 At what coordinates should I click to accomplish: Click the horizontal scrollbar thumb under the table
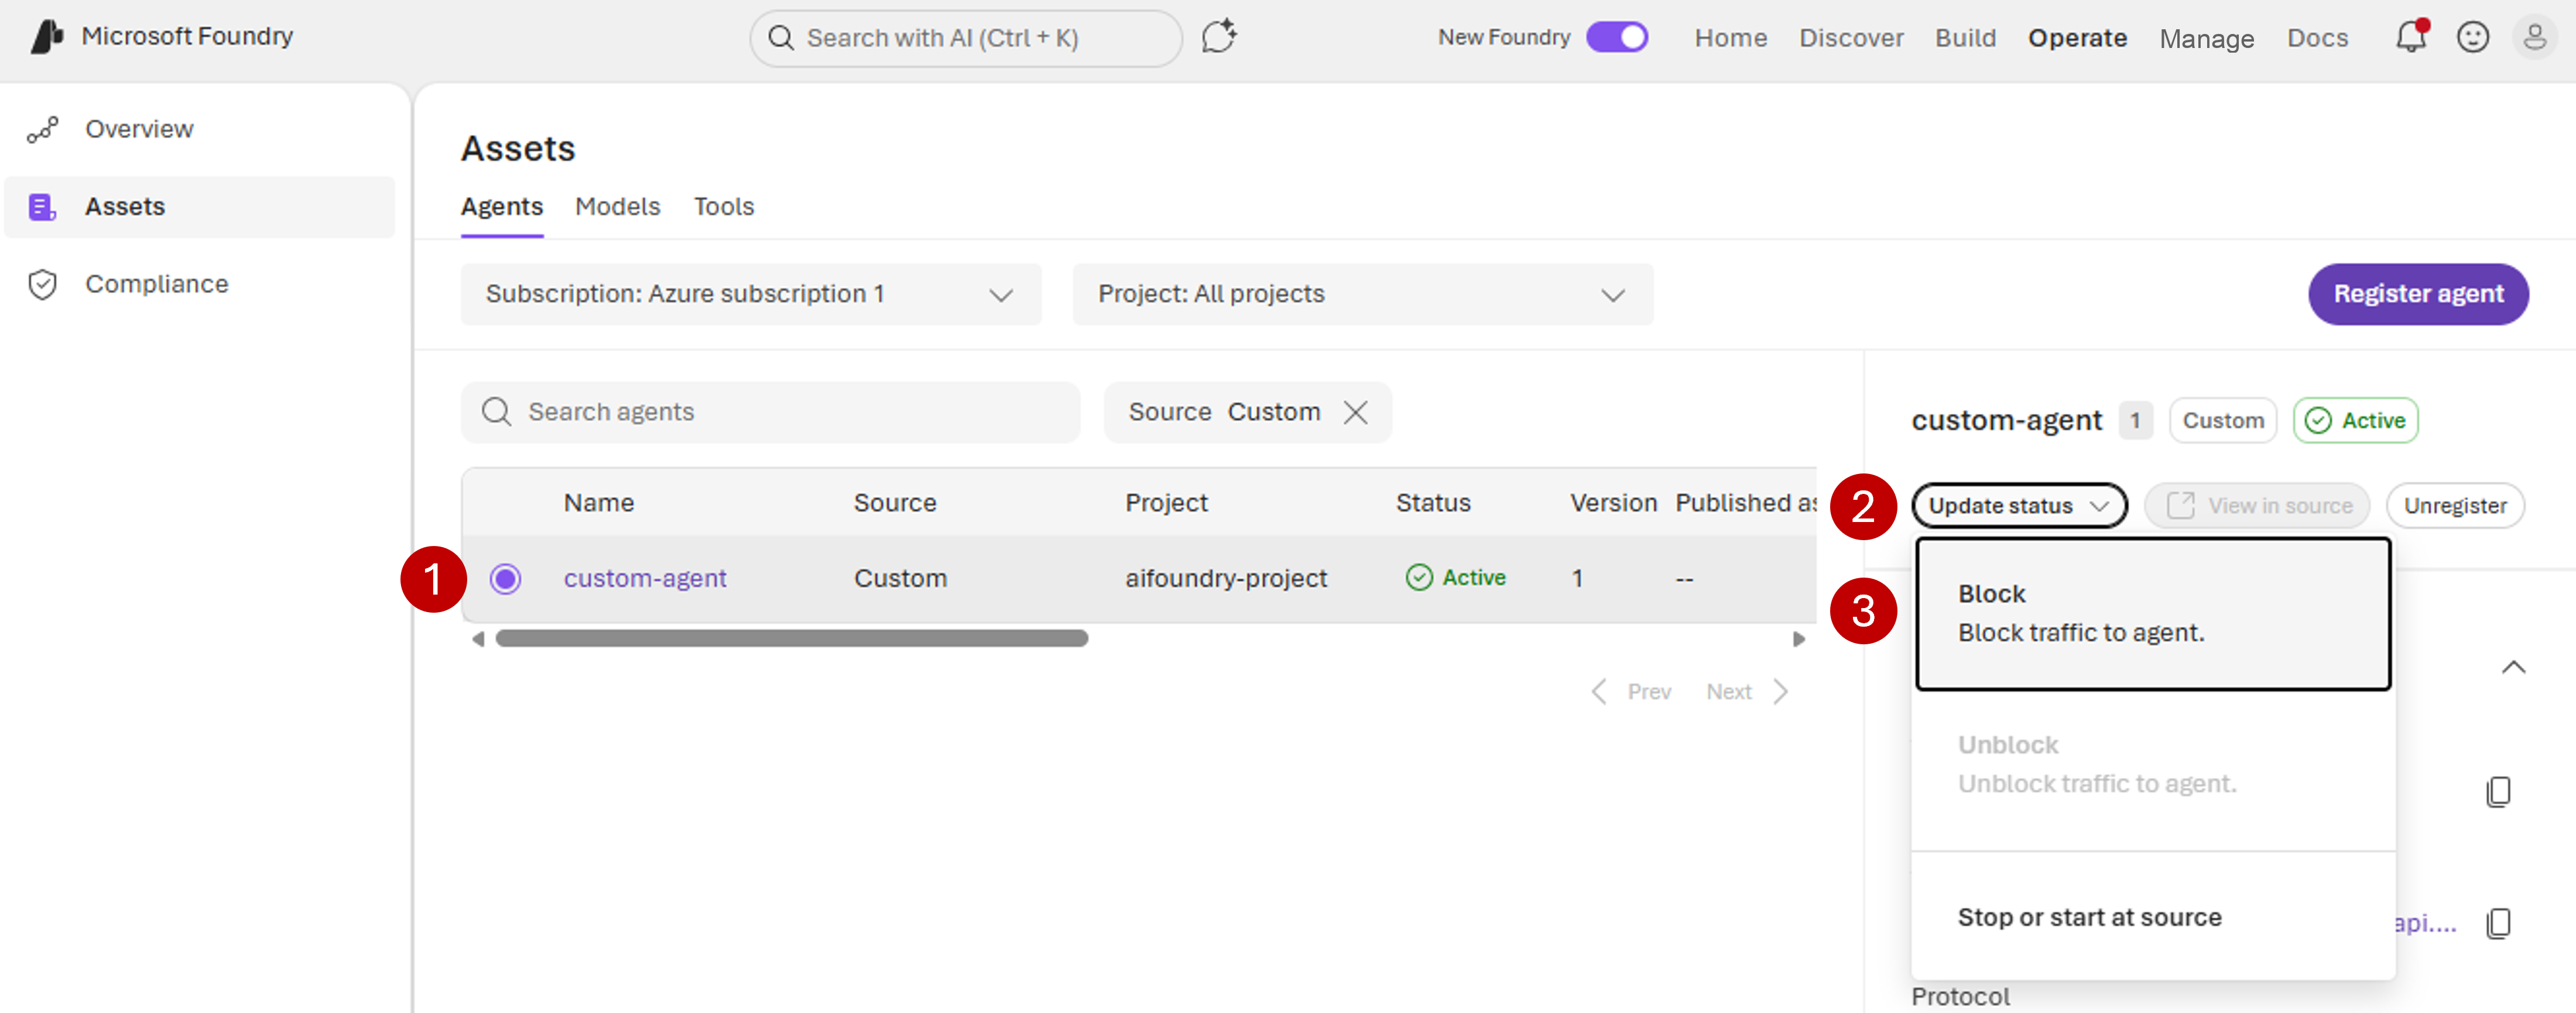tap(791, 638)
